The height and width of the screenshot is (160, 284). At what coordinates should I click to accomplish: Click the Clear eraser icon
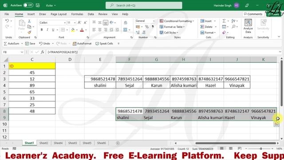click(x=224, y=32)
